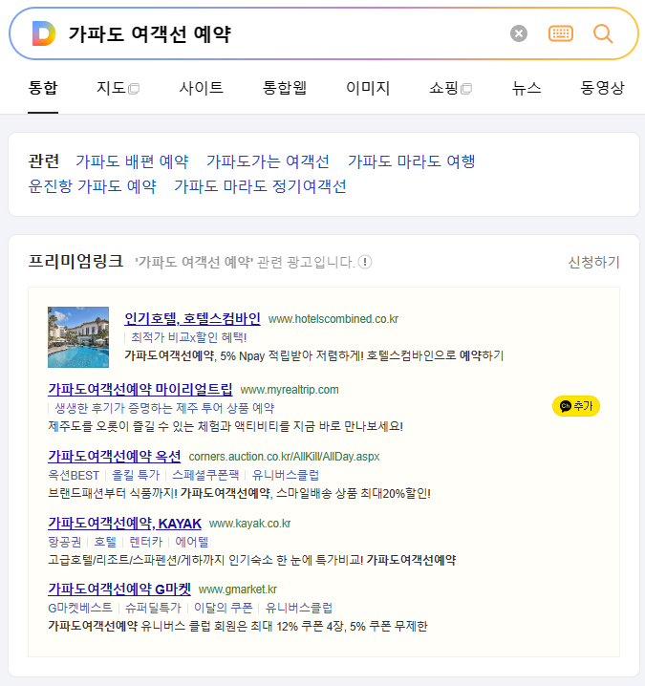645x686 pixels.
Task: Click the 호텔 sublink under KAYAK
Action: coord(105,542)
